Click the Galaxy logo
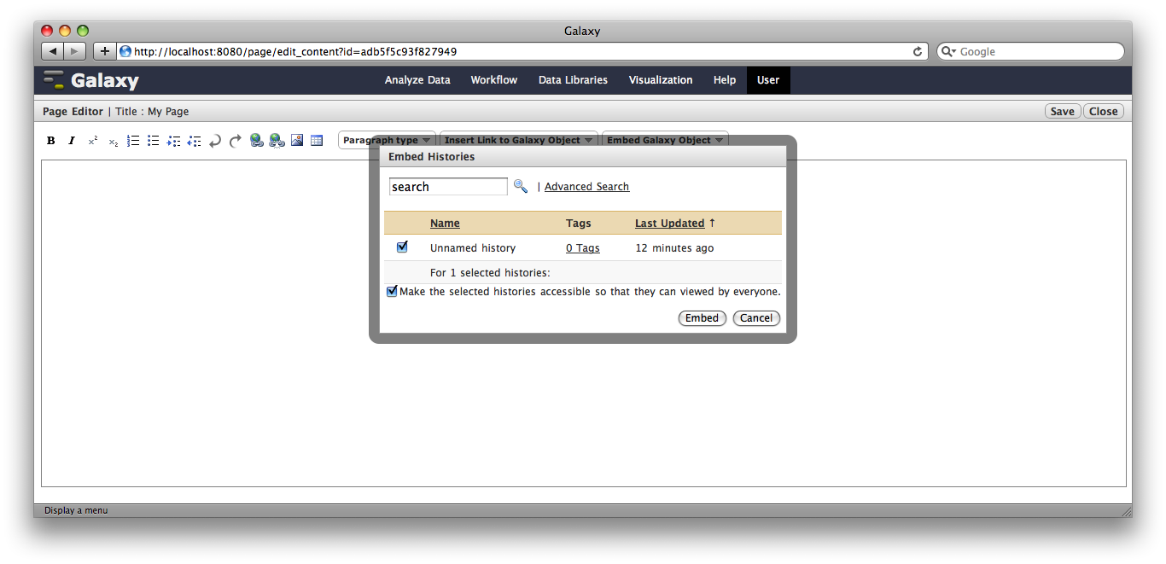The width and height of the screenshot is (1166, 564). point(91,80)
